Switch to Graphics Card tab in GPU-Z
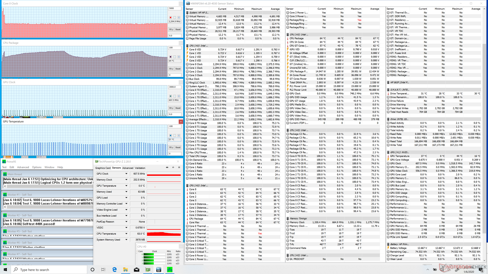The width and height of the screenshot is (488, 274). pos(103,168)
